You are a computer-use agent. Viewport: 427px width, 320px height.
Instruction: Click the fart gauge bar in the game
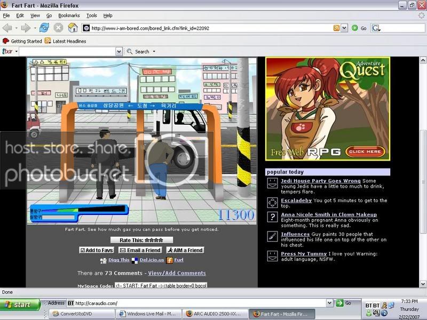click(84, 209)
